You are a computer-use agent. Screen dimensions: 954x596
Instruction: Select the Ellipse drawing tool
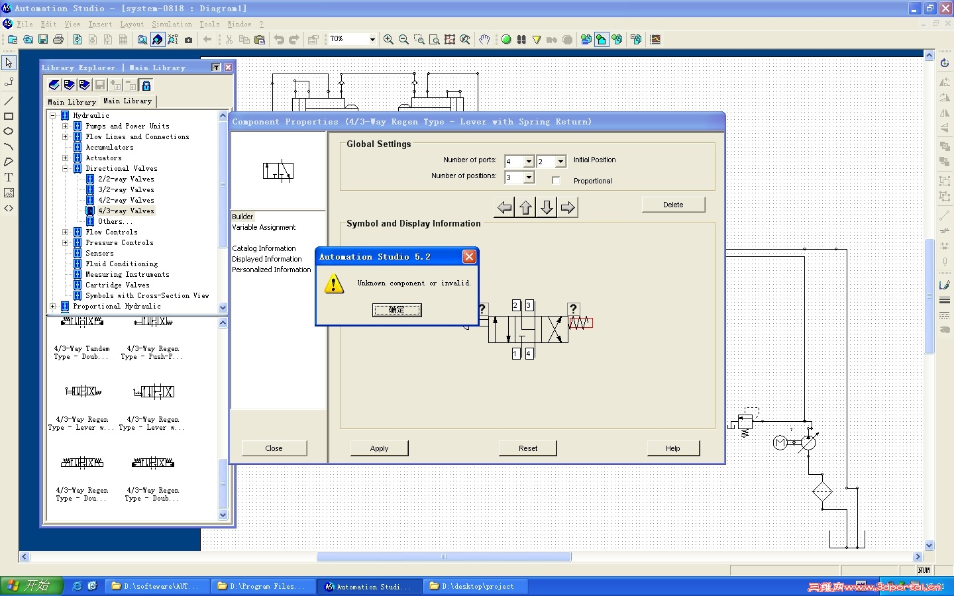coord(9,132)
